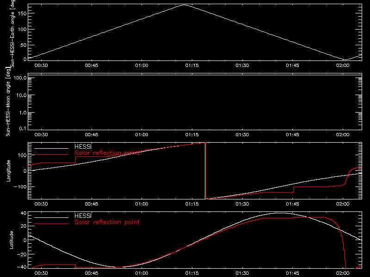Select 02:00 label under Latitude plot

[343, 273]
